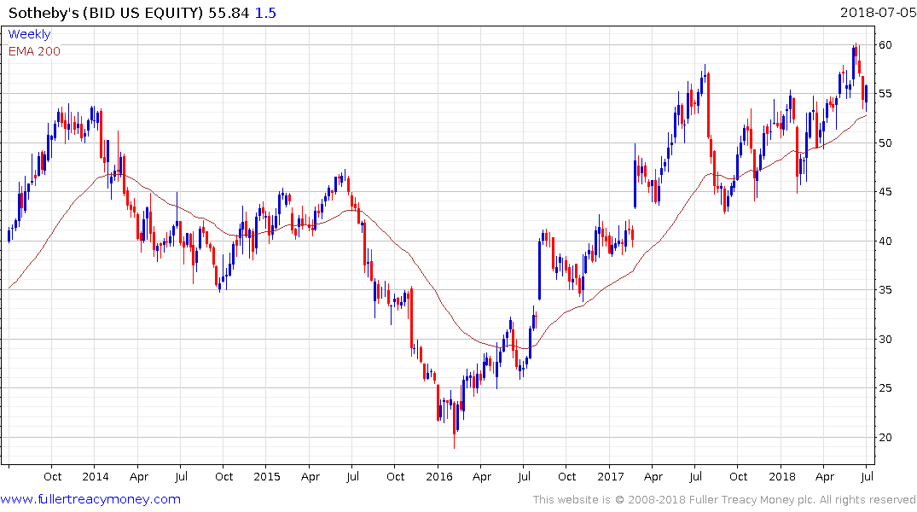Select the 2017 time axis label
This screenshot has width=917, height=512.
pos(611,476)
